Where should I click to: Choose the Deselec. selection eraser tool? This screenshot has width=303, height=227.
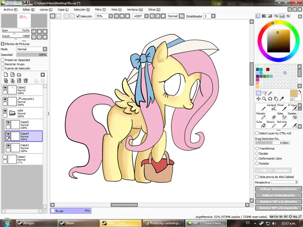(x=292, y=116)
